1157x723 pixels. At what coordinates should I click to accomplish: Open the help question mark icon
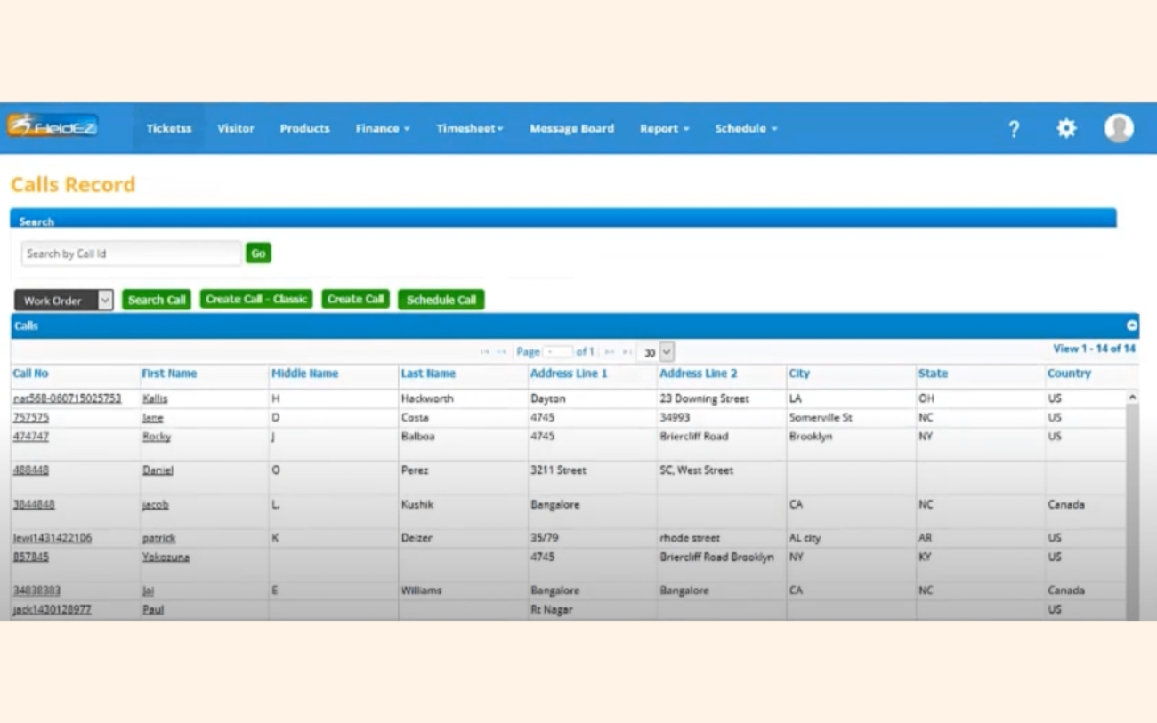tap(1014, 129)
